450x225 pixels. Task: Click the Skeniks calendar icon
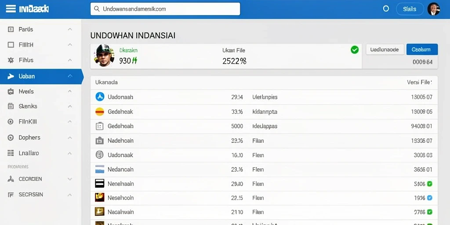click(x=11, y=106)
